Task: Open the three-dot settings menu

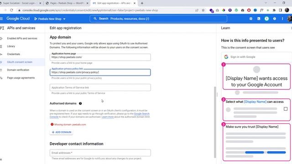Action: [282, 19]
